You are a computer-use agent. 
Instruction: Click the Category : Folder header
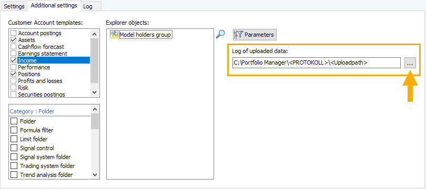[32, 111]
